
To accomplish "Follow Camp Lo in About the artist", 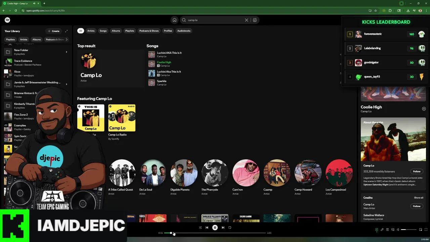I will click(x=417, y=171).
